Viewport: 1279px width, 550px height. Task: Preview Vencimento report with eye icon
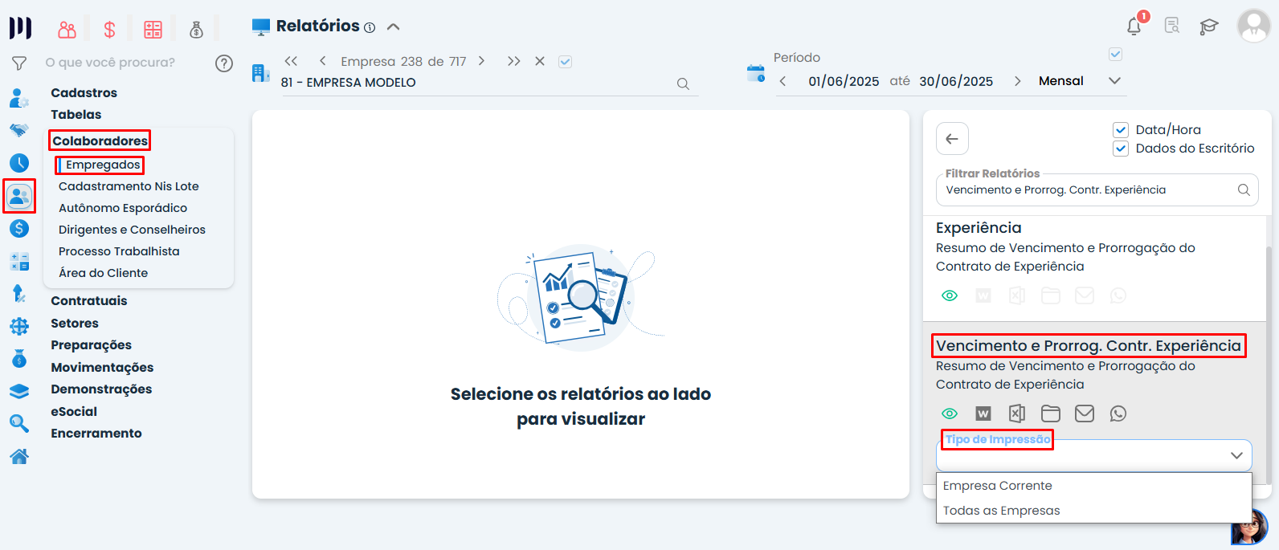(x=949, y=414)
